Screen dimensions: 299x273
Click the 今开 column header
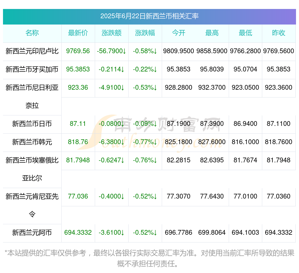click(x=179, y=33)
